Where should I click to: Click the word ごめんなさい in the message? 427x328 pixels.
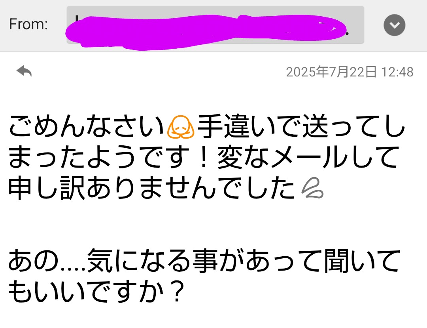pos(86,126)
